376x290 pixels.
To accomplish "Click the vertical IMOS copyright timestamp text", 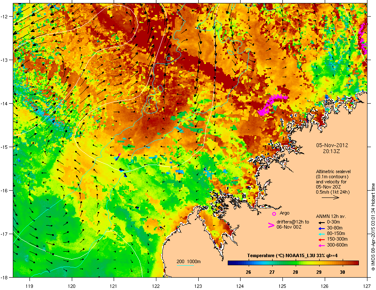I will (x=373, y=227).
